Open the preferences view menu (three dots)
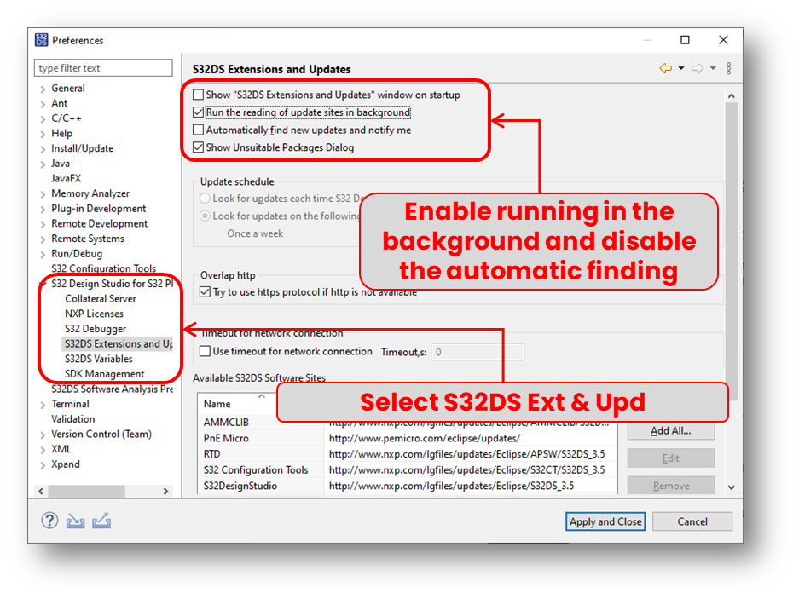 [729, 68]
